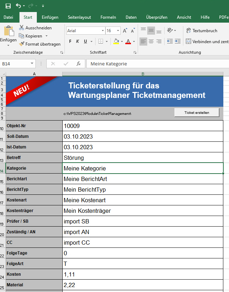Increase indent icon

click(178, 41)
